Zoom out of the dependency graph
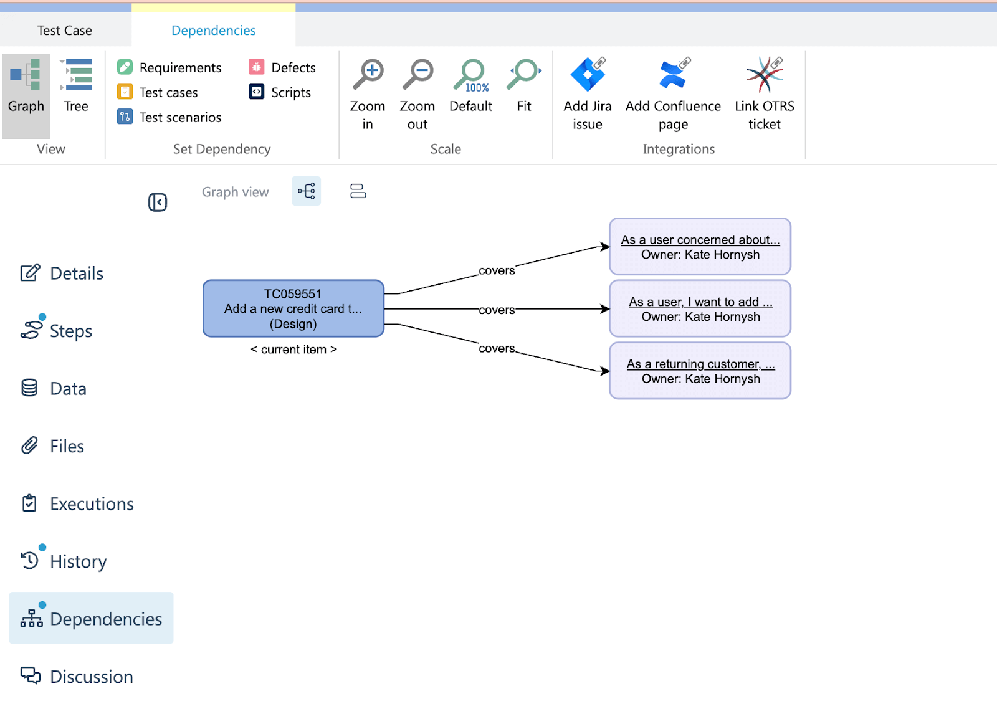Screen dimensions: 997x714 click(416, 93)
